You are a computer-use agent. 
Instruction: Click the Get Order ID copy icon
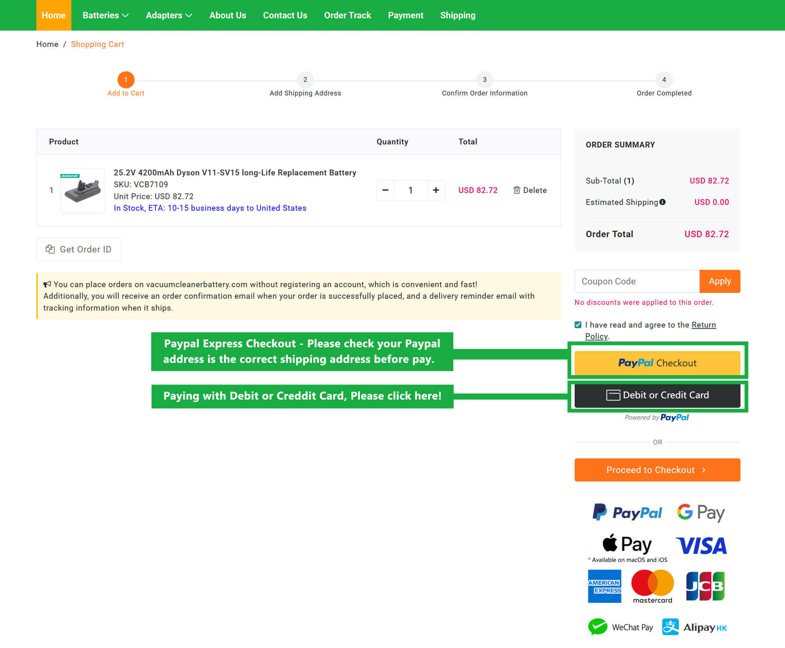pos(50,249)
